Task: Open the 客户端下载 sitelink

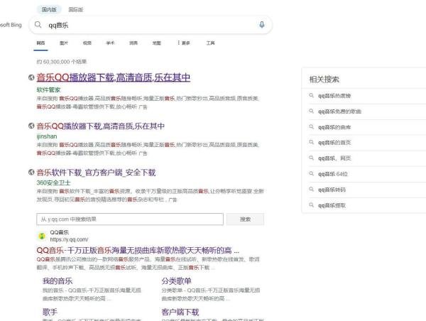Action: [x=180, y=312]
